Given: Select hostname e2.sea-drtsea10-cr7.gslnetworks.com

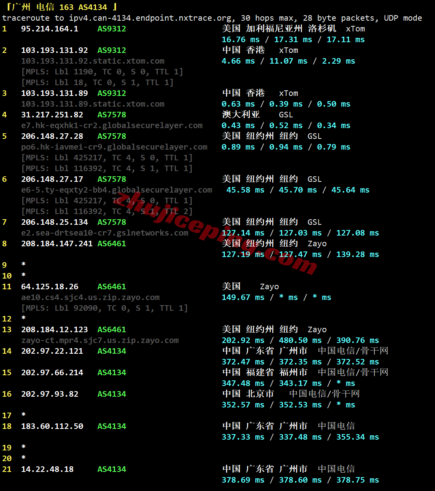Looking at the screenshot, I should point(105,233).
